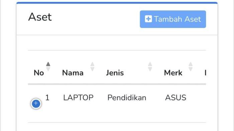Toggle sort arrows for Nama column
The height and width of the screenshot is (131, 234).
click(x=92, y=67)
